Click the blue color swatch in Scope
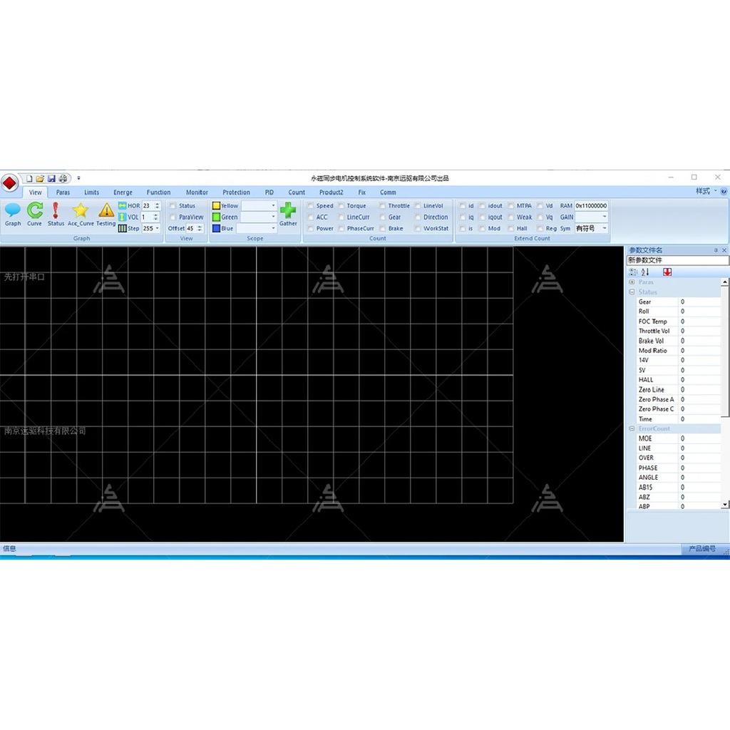The height and width of the screenshot is (730, 730). tap(216, 228)
